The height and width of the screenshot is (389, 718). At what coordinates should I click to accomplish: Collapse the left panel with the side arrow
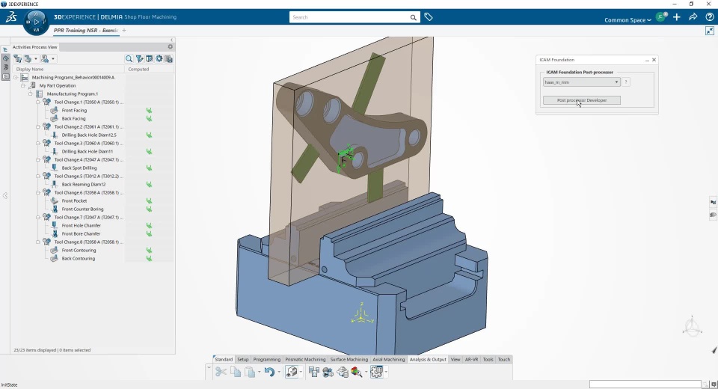tap(5, 196)
